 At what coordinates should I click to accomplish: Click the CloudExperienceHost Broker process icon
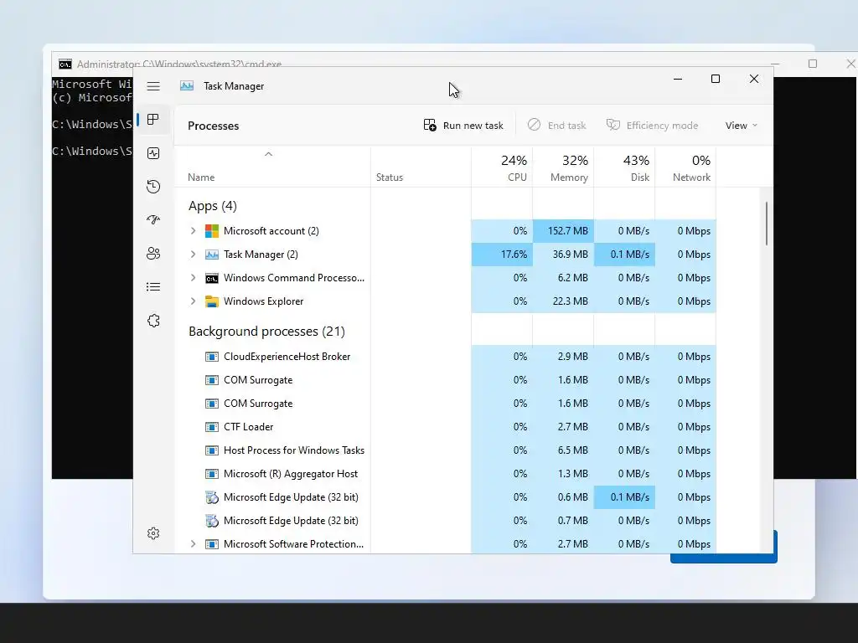212,357
